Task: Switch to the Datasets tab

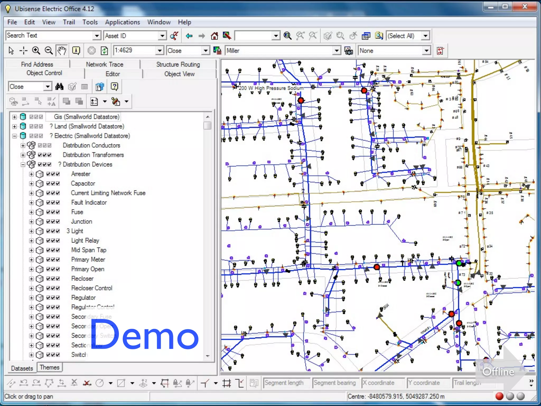Action: [x=22, y=368]
